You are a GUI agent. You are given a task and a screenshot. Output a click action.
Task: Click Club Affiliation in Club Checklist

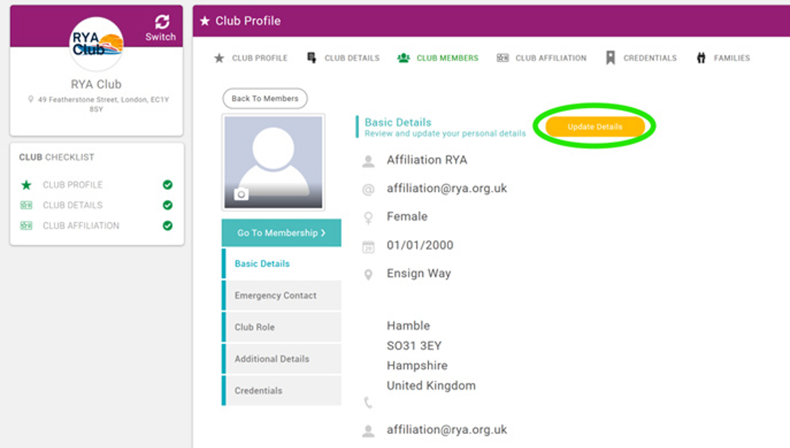[81, 225]
